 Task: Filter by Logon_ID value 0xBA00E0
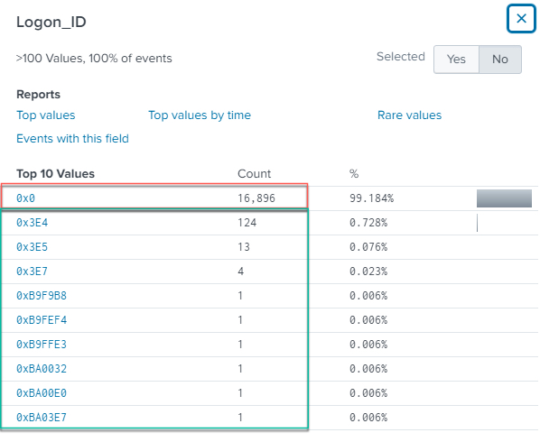pyautogui.click(x=42, y=392)
